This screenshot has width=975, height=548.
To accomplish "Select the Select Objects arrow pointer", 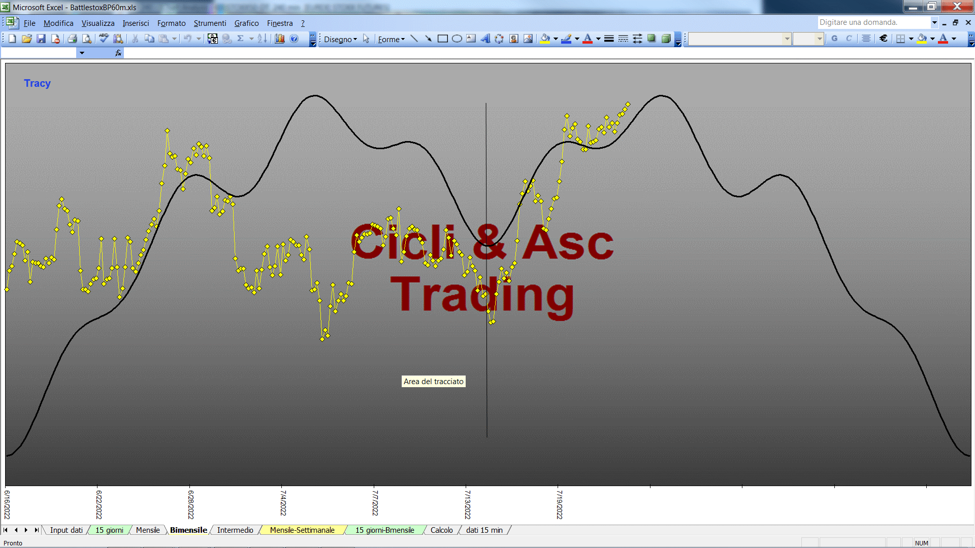I will pos(366,39).
